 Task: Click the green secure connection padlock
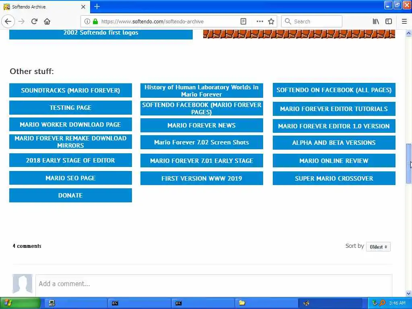(x=95, y=21)
